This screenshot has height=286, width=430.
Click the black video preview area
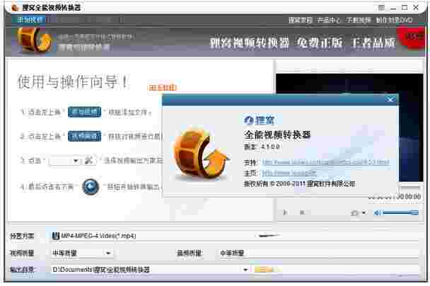349,127
